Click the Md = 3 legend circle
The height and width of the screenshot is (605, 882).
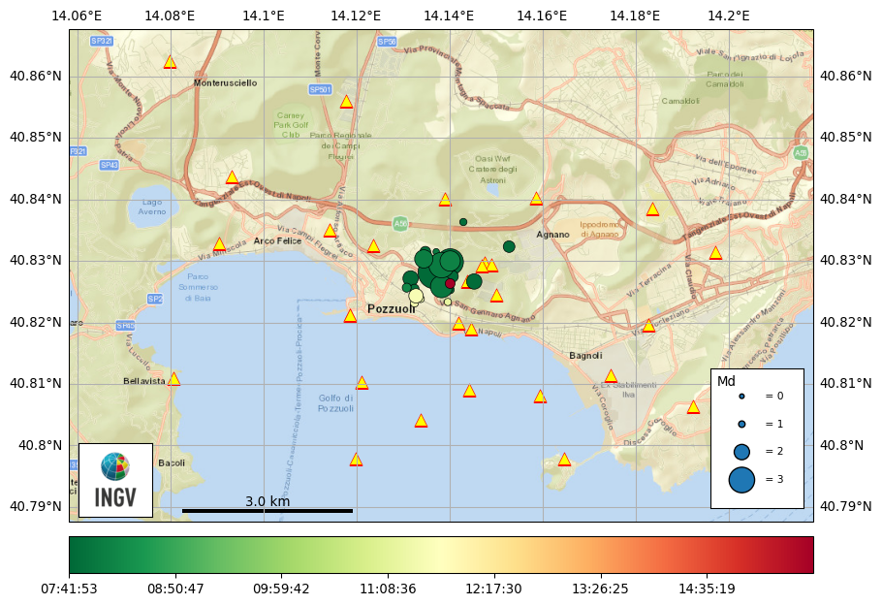point(741,479)
